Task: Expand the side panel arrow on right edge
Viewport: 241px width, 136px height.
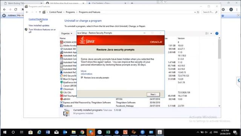Action: (x=239, y=80)
